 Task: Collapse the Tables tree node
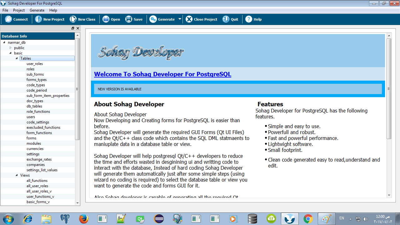17,58
